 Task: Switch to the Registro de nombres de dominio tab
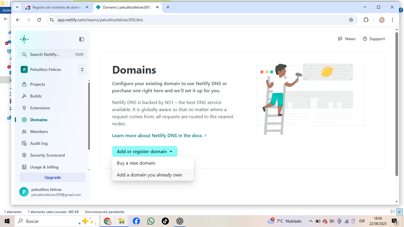[x=57, y=7]
